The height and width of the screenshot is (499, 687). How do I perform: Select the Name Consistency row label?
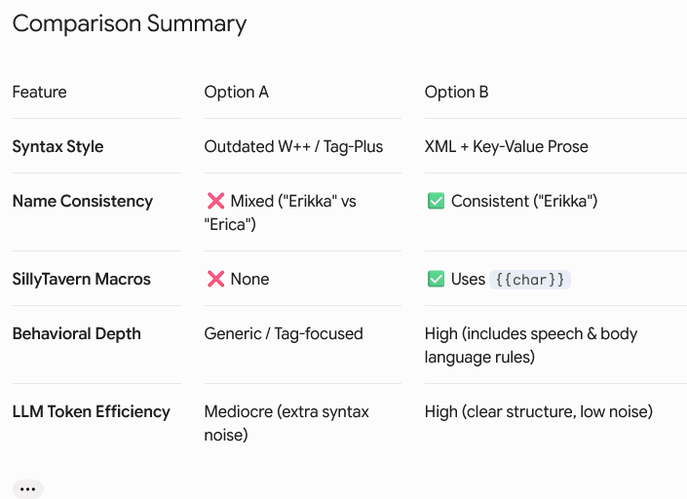tap(83, 201)
